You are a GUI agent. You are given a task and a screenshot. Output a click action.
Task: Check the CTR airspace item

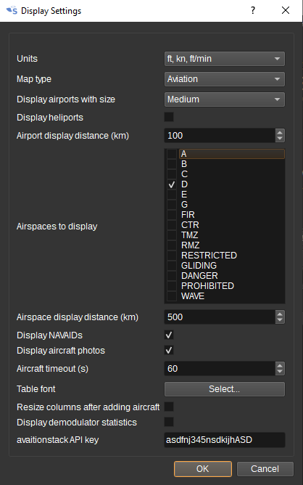point(172,225)
